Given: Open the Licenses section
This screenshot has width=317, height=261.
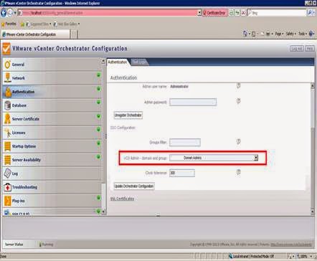Looking at the screenshot, I should coord(52,133).
